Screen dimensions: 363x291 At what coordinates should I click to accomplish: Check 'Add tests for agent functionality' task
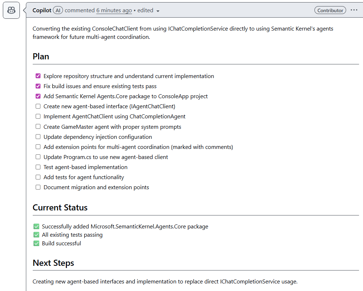[x=38, y=177]
